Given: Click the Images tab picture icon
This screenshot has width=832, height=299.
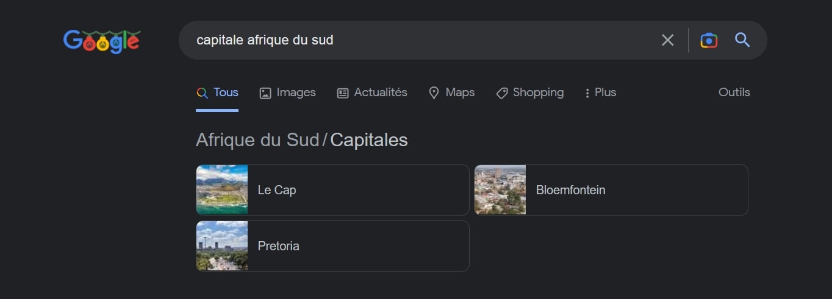Looking at the screenshot, I should [x=265, y=93].
